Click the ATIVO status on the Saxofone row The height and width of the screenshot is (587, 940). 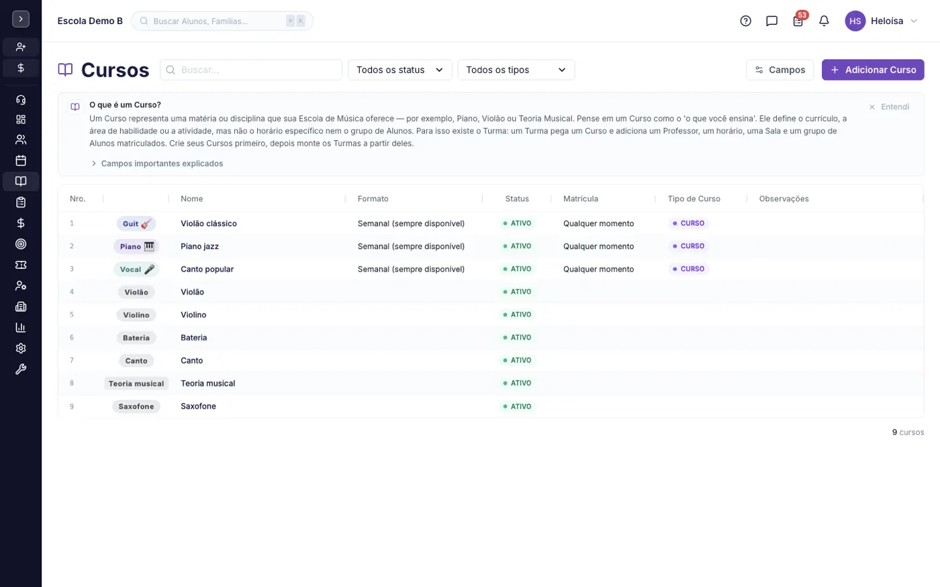(x=517, y=407)
